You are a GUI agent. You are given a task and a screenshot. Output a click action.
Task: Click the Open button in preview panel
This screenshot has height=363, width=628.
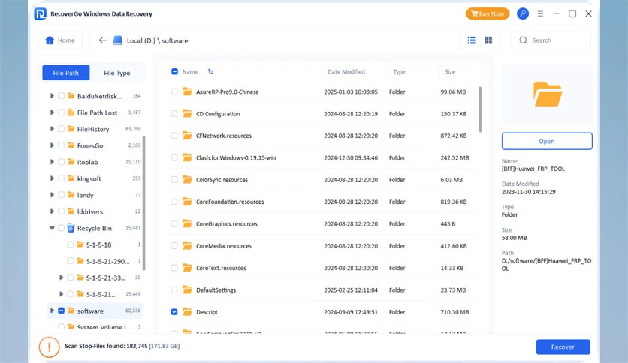tap(547, 141)
